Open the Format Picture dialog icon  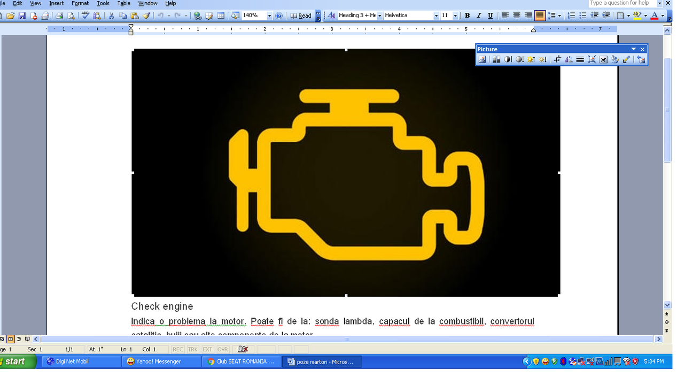tap(615, 59)
